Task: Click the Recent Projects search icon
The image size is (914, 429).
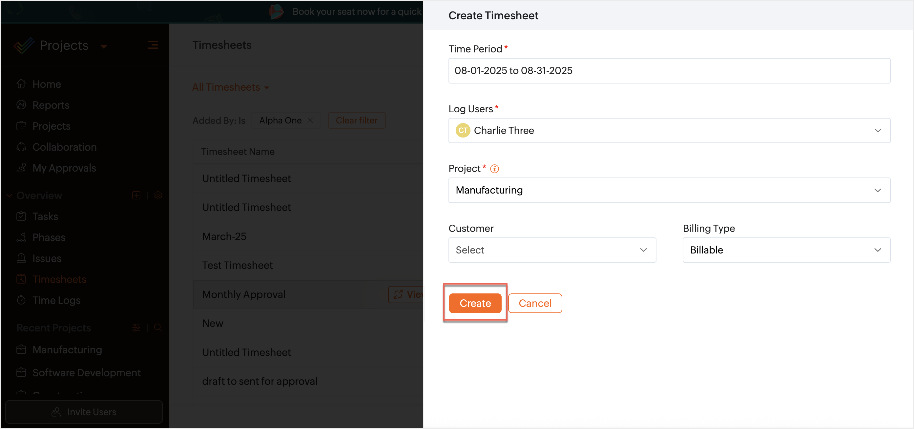Action: coord(158,328)
